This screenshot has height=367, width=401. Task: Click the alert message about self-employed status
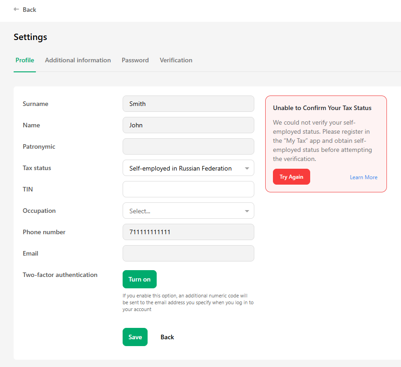pyautogui.click(x=322, y=141)
